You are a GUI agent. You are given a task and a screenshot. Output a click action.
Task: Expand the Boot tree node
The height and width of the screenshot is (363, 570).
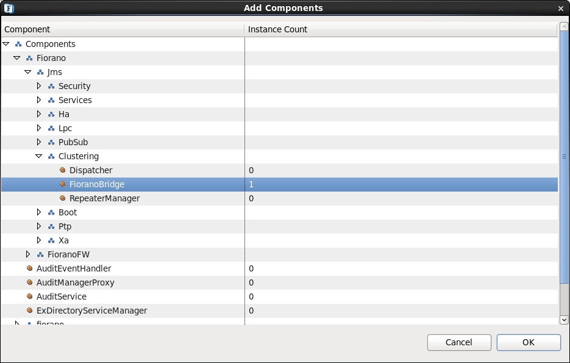(x=39, y=212)
